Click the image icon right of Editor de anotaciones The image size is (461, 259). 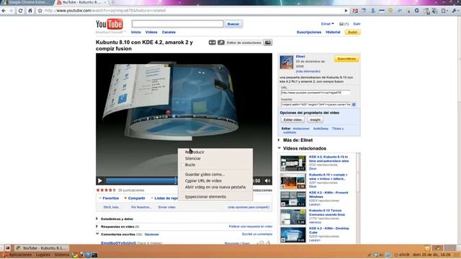coord(267,42)
